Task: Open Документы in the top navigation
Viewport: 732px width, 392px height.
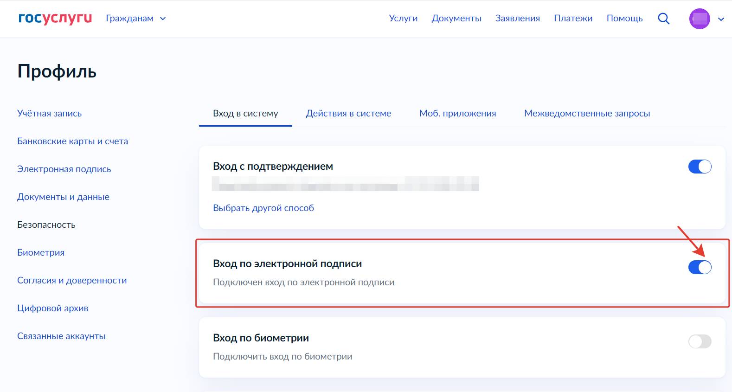Action: 456,19
